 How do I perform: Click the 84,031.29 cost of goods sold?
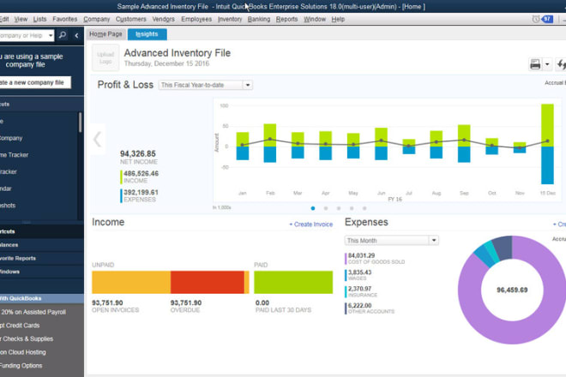tap(361, 255)
